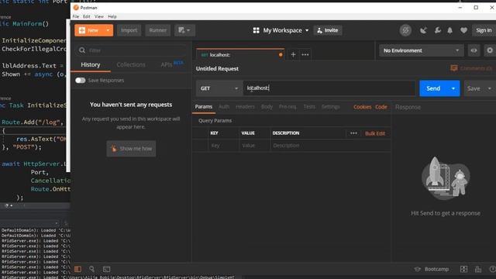The width and height of the screenshot is (496, 279).
Task: Open the Runner
Action: coord(157,30)
